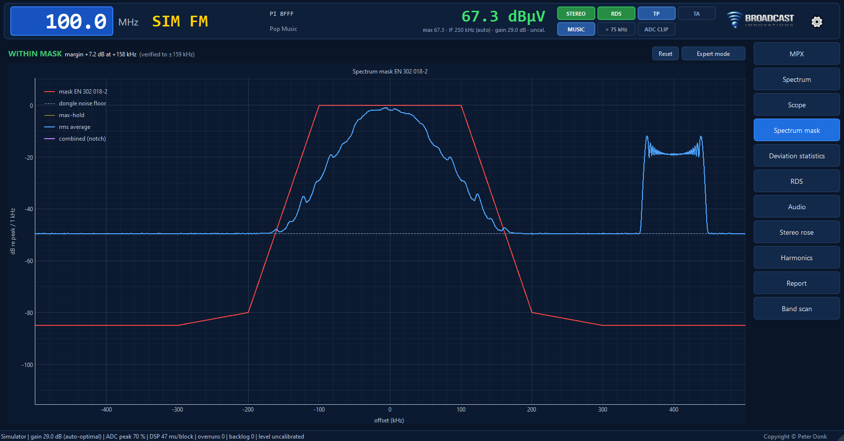Open the RDS view in sidebar
Image resolution: width=844 pixels, height=441 pixels.
pos(796,181)
